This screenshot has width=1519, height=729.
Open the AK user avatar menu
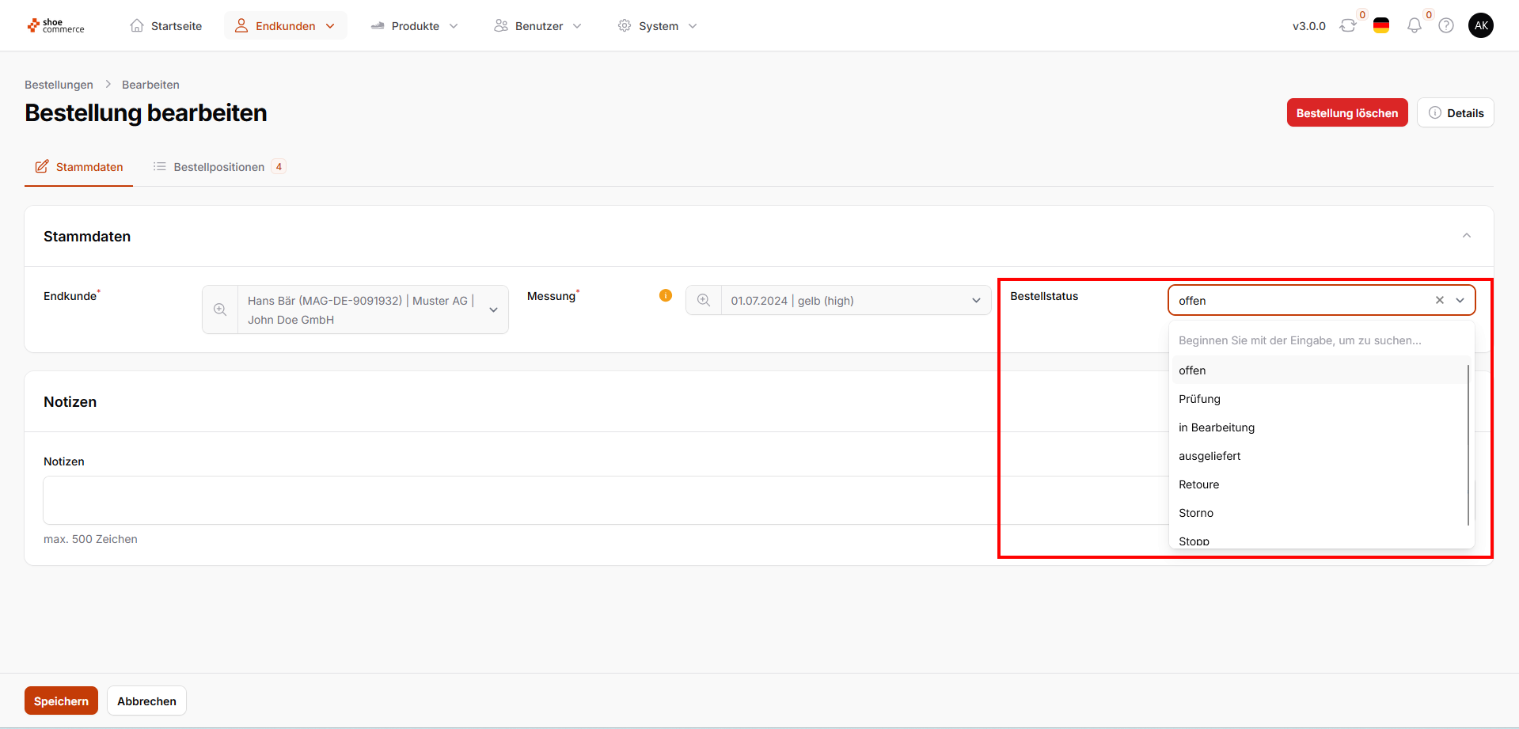tap(1481, 25)
